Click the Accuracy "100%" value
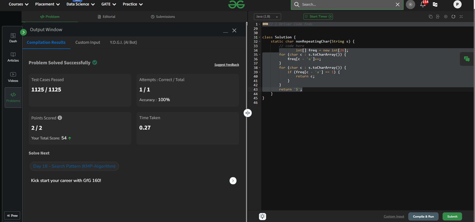The width and height of the screenshot is (475, 222). [x=164, y=100]
